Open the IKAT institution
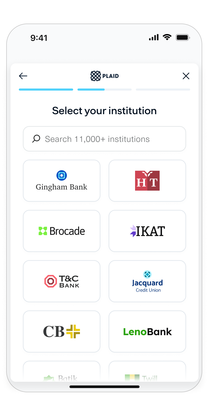The width and height of the screenshot is (209, 420). point(147,231)
